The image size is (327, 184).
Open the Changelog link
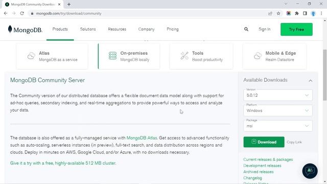tap(252, 178)
